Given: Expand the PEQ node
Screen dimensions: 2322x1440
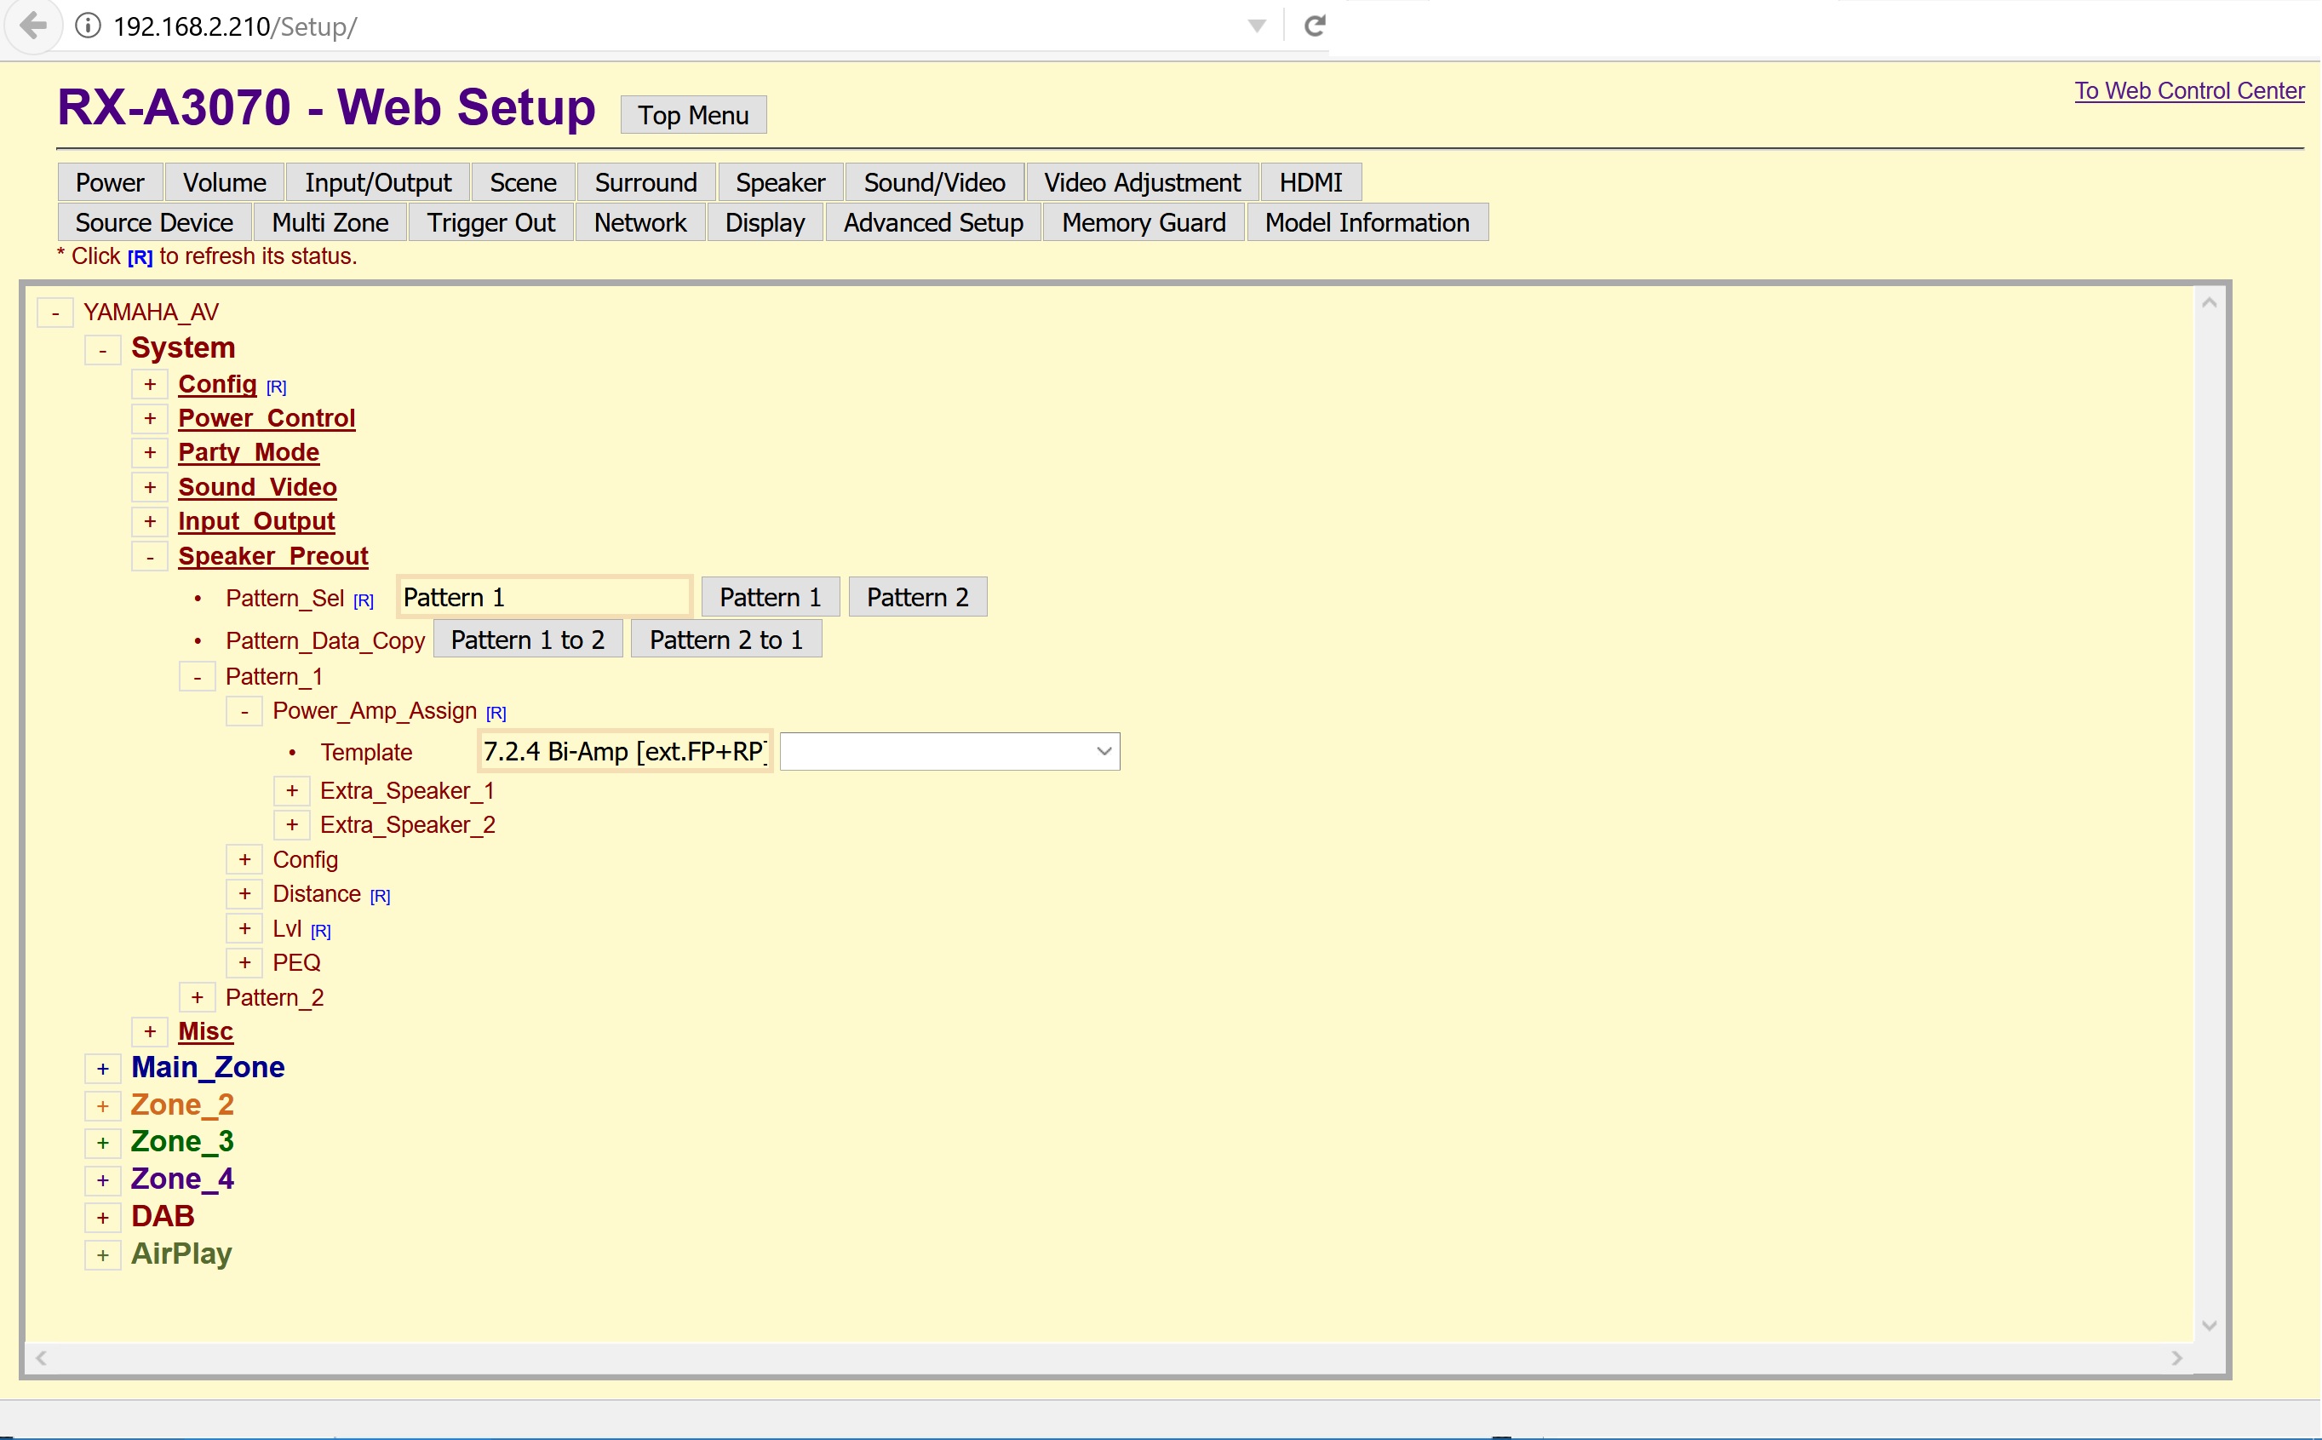Looking at the screenshot, I should (x=244, y=963).
